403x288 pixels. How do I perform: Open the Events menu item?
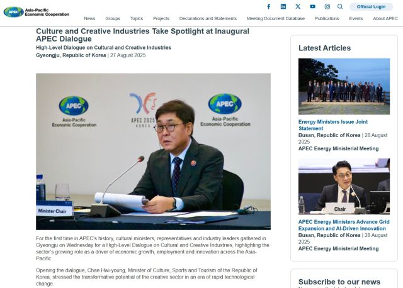356,19
